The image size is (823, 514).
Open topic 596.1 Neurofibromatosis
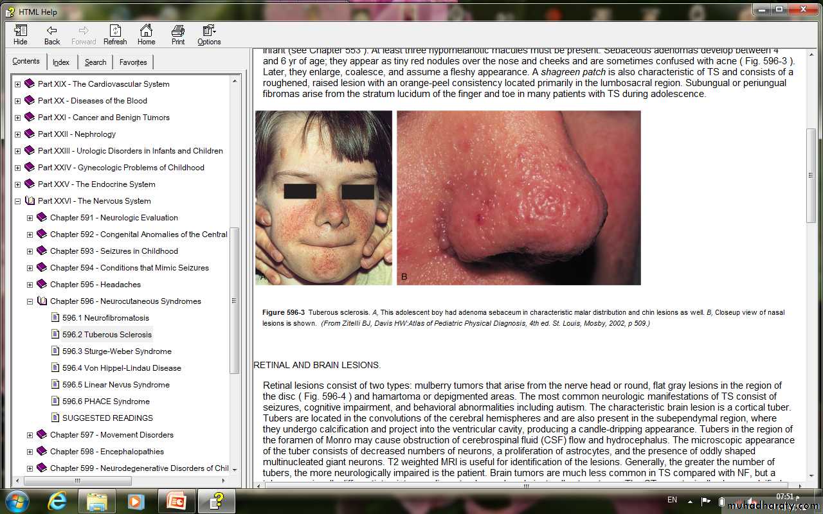coord(105,318)
